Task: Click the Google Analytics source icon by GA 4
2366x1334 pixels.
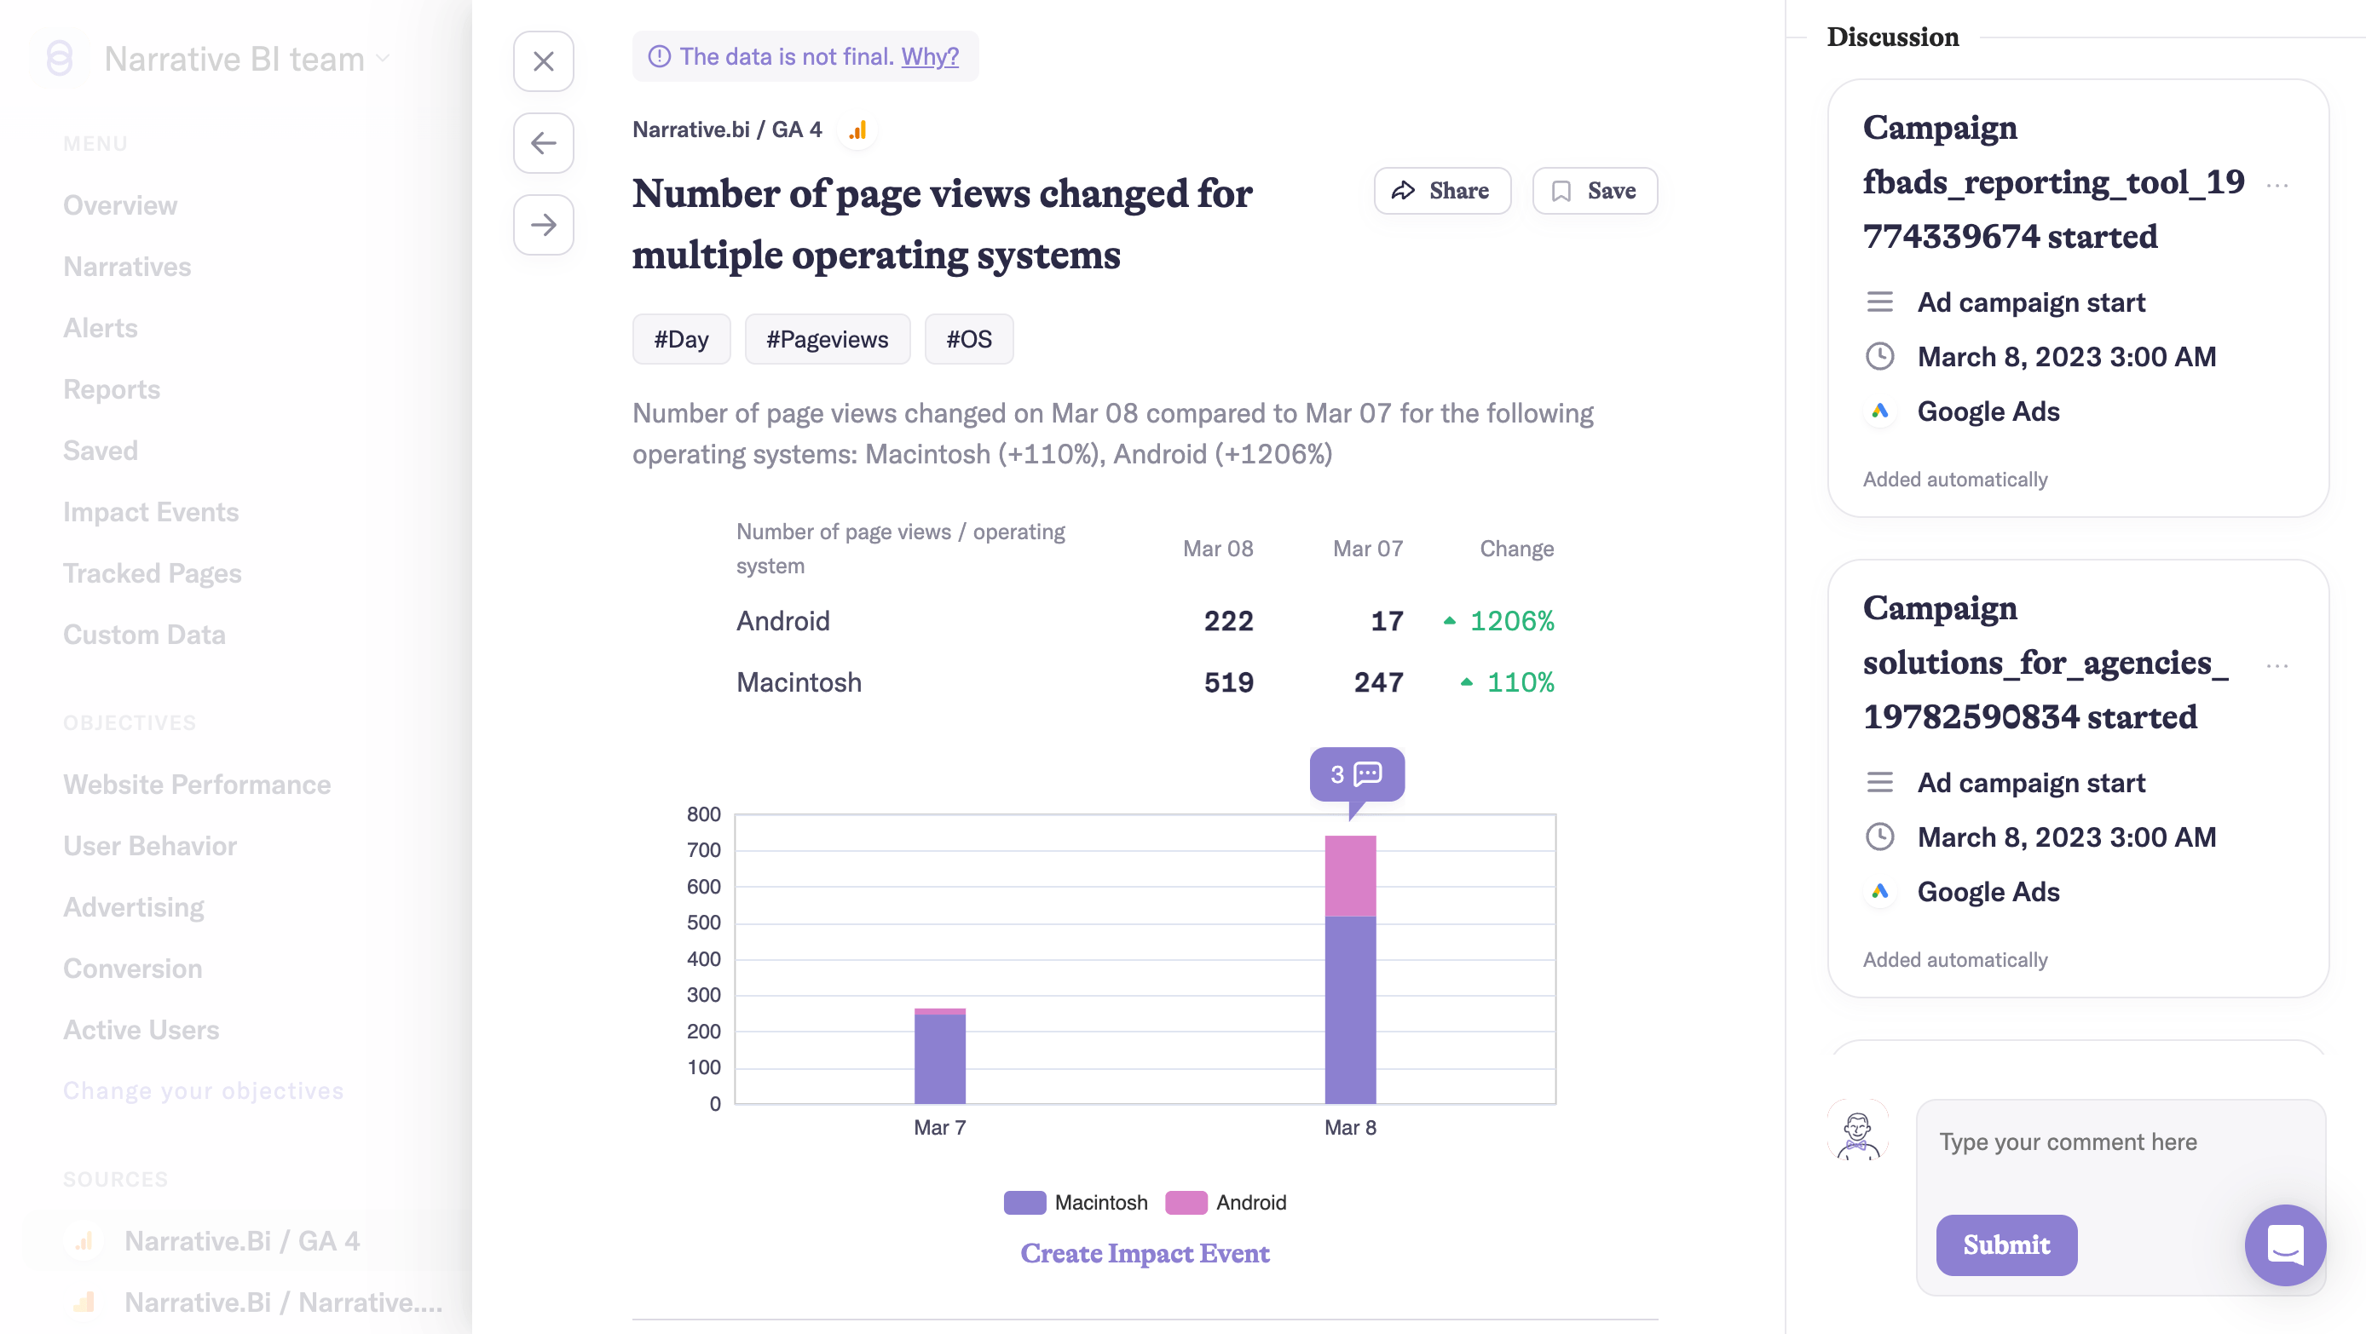Action: [x=857, y=130]
